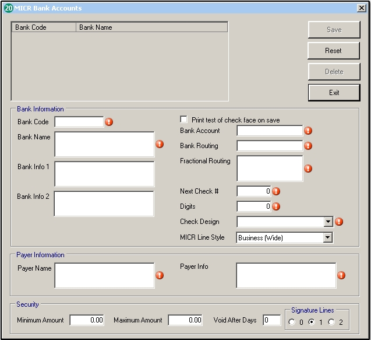Enable Print test of check face on save
Viewport: 371px width, 340px height.
coord(183,119)
